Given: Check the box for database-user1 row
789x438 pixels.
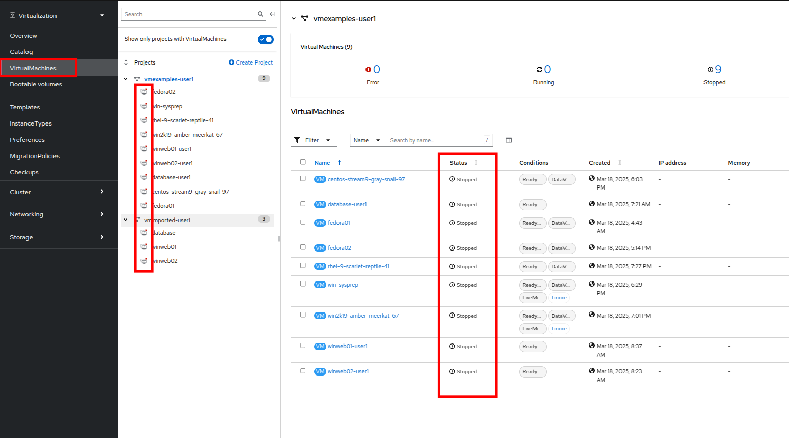Looking at the screenshot, I should pyautogui.click(x=303, y=204).
